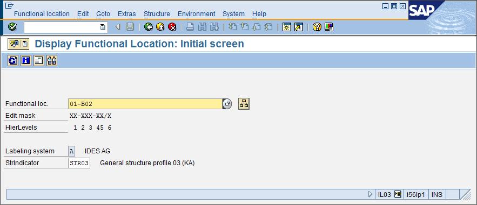Open the System menu
Viewport: 477px width, 205px height.
(233, 14)
